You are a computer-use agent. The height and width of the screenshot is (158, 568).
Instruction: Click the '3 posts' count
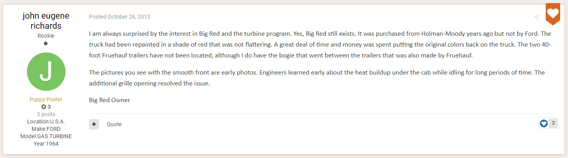click(46, 114)
